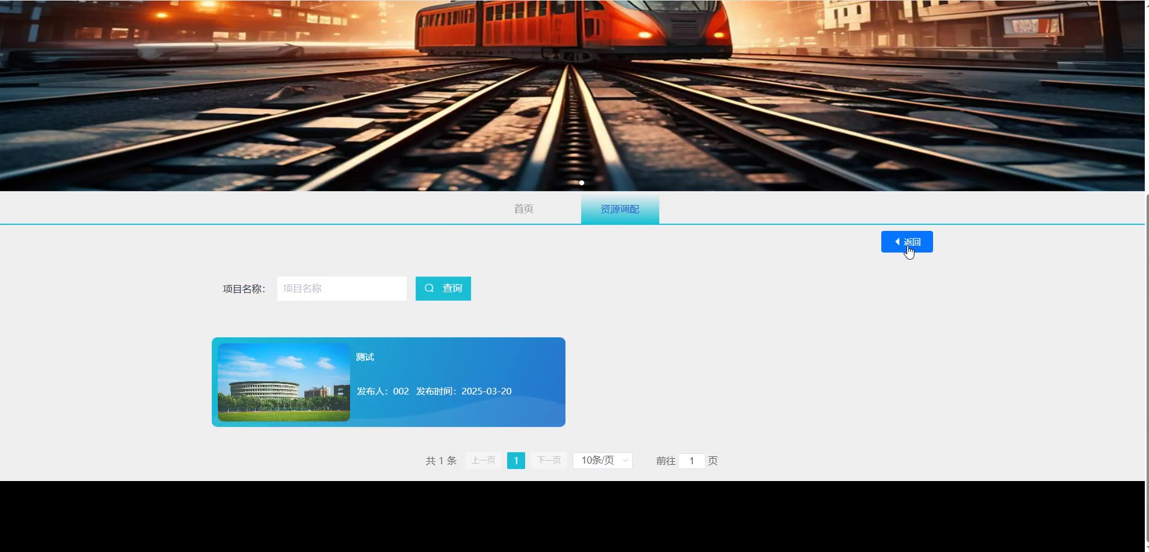Image resolution: width=1149 pixels, height=552 pixels.
Task: Go to previous page 上一页
Action: pyautogui.click(x=483, y=461)
